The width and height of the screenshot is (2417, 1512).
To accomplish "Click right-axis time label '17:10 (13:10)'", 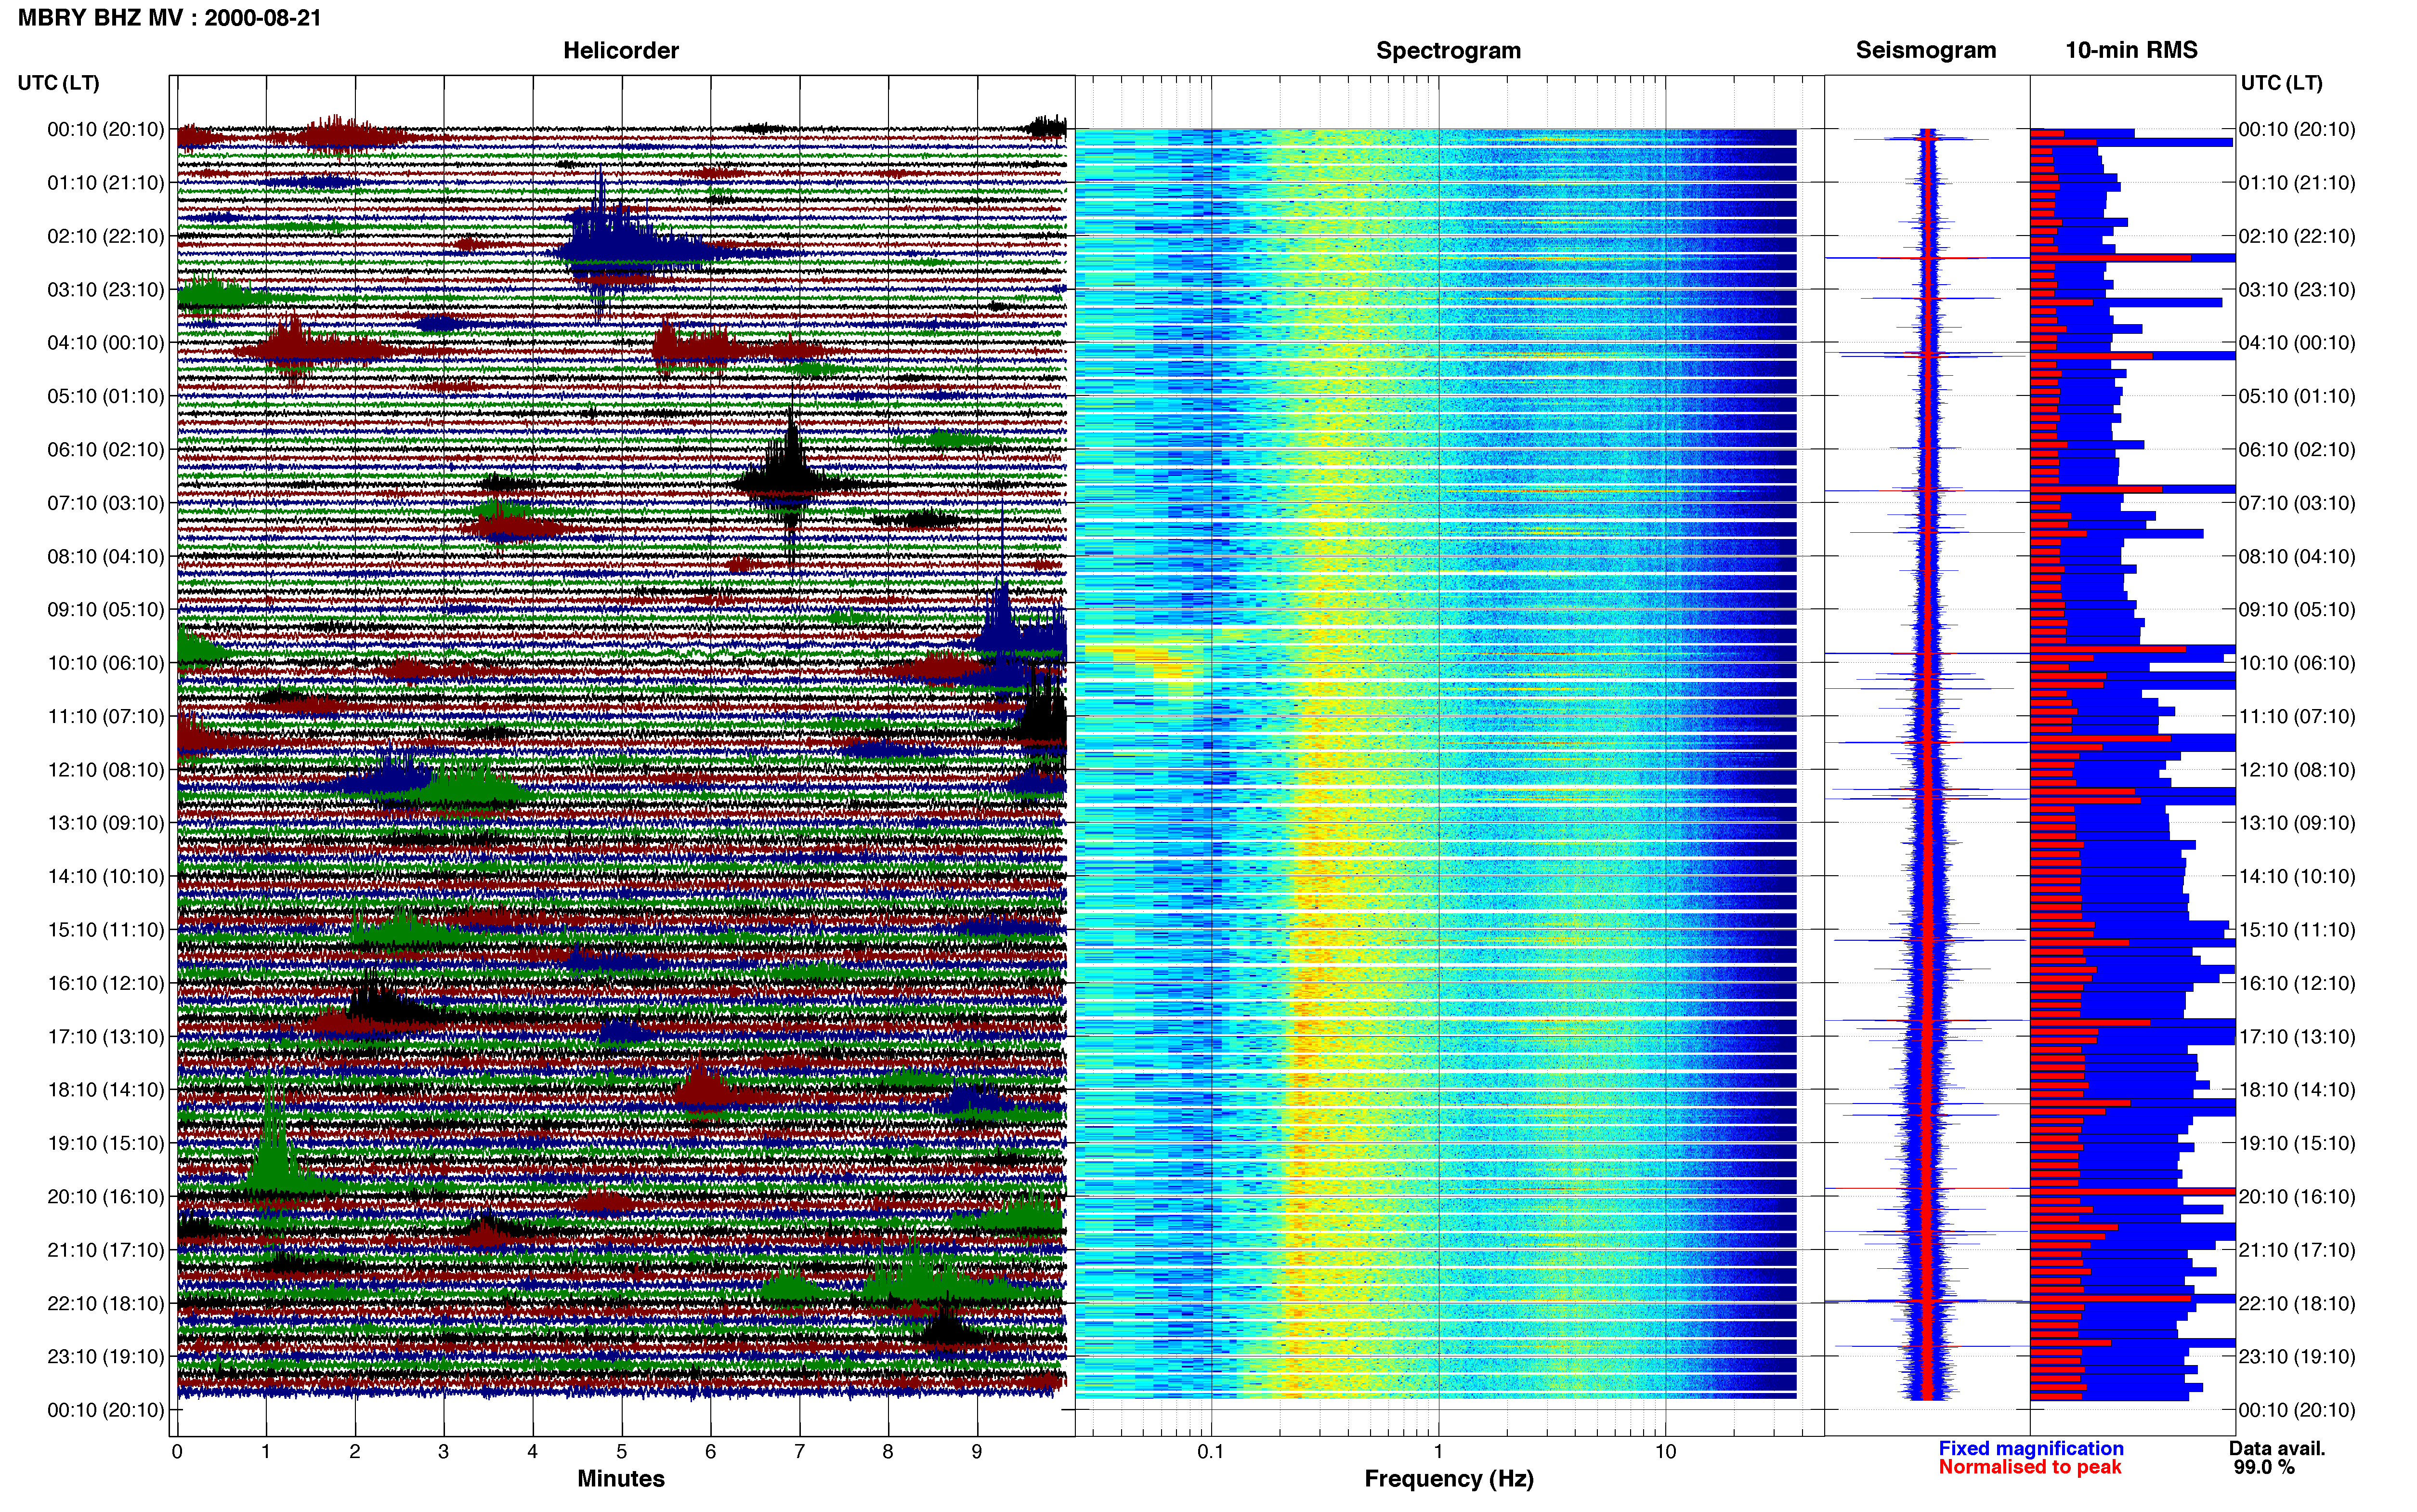I will click(2297, 1036).
